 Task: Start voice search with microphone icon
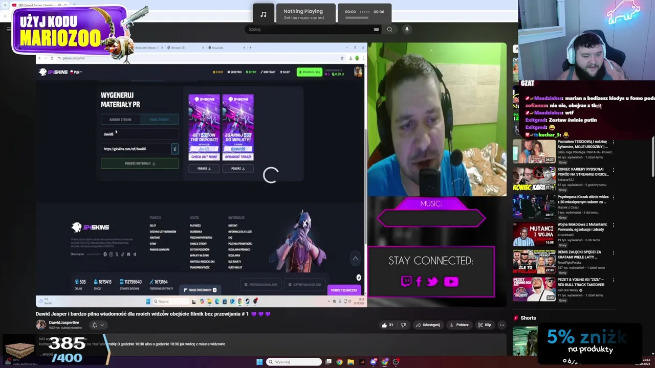pos(407,29)
